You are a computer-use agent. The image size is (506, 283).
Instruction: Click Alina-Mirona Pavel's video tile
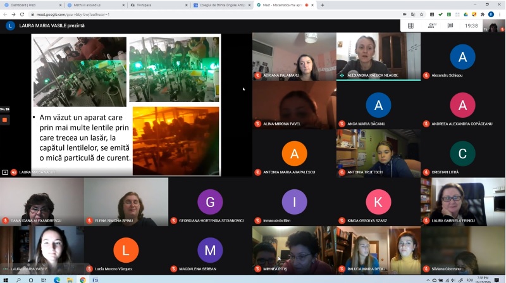tap(294, 105)
